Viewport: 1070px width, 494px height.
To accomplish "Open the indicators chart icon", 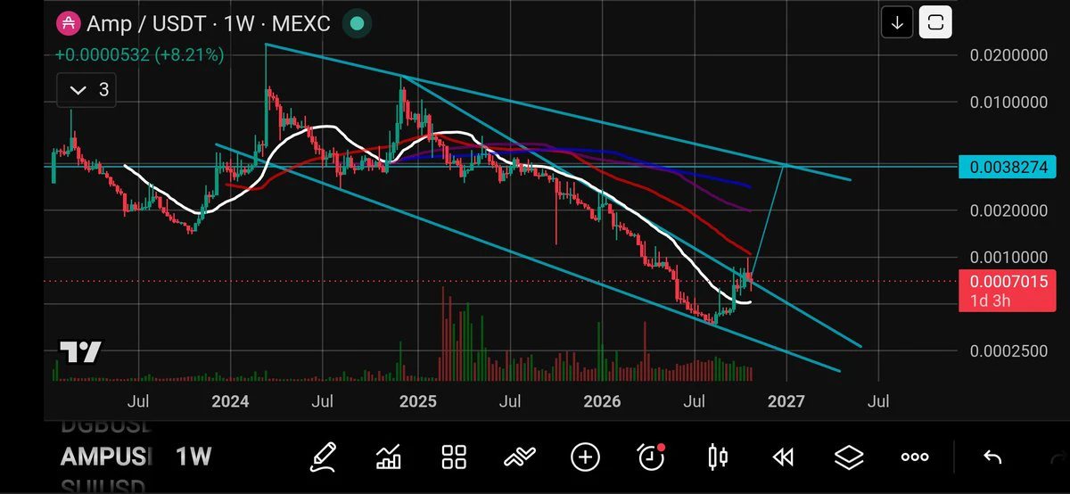I will click(389, 457).
